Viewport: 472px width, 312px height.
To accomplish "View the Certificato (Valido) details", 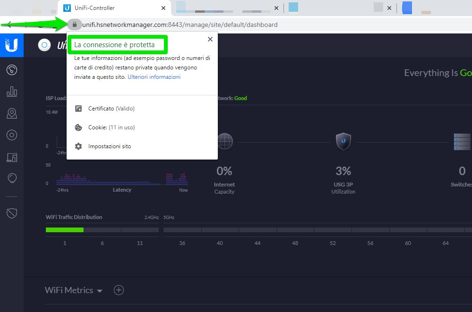I will coord(111,109).
